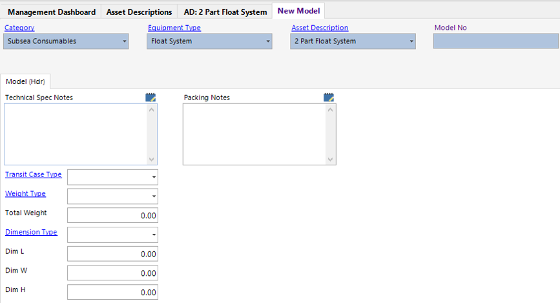Click the Dimension Type link

click(x=31, y=232)
